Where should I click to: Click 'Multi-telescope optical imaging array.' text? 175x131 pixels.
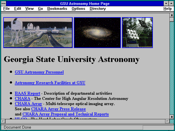pos(80,104)
